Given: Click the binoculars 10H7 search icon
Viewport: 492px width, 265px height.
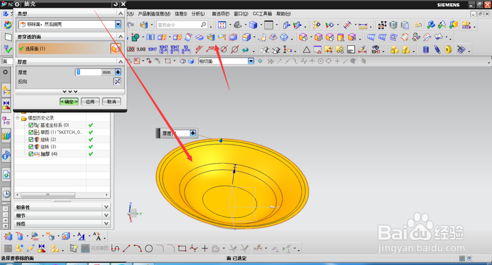Looking at the screenshot, I should point(375,49).
